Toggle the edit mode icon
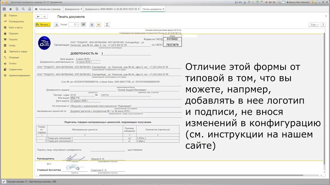Viewport: 330px width, 185px height. coord(83,25)
